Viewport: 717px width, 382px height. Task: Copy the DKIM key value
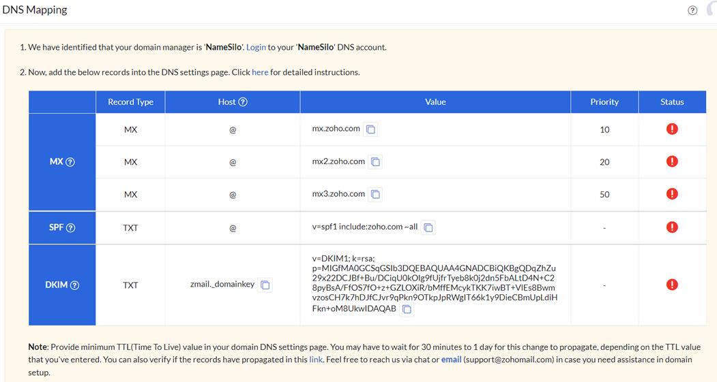[x=407, y=309]
